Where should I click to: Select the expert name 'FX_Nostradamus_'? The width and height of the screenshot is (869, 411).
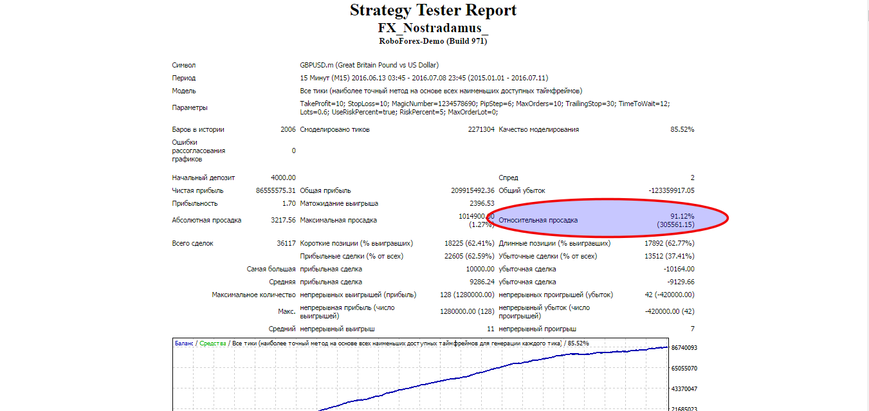(x=433, y=28)
